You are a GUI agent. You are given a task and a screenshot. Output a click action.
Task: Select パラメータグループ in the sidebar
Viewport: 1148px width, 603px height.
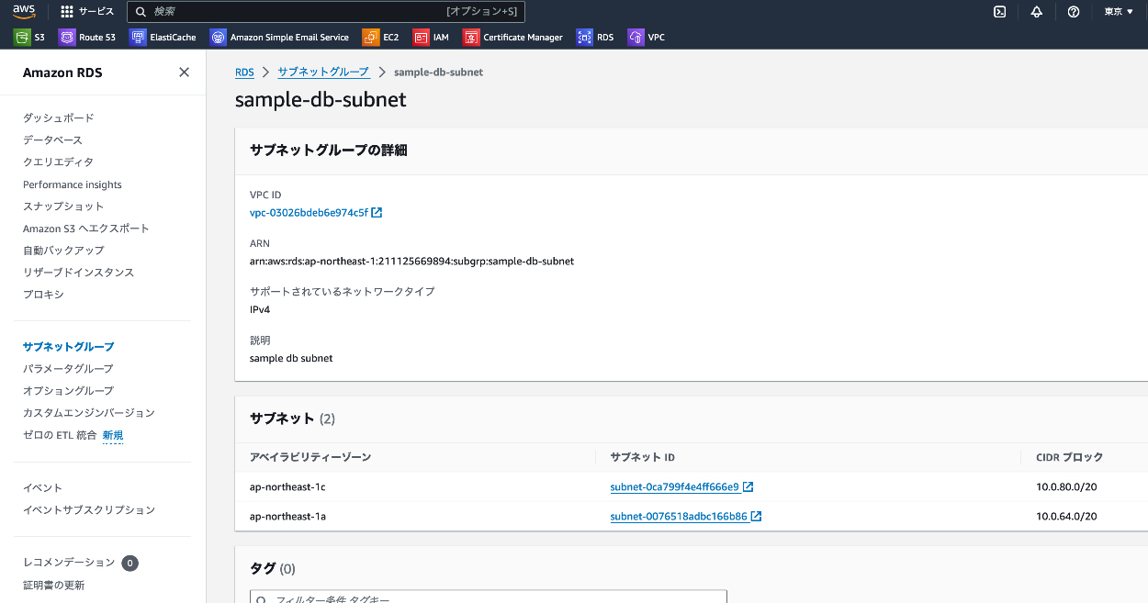(68, 369)
